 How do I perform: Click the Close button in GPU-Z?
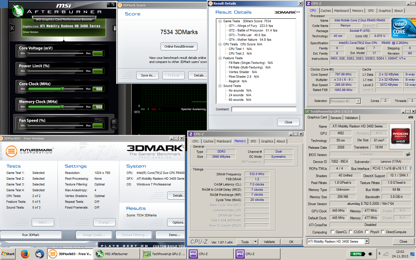click(x=403, y=242)
